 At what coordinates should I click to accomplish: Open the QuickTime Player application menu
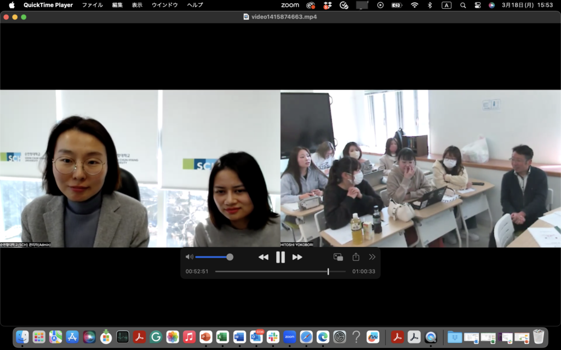point(48,5)
